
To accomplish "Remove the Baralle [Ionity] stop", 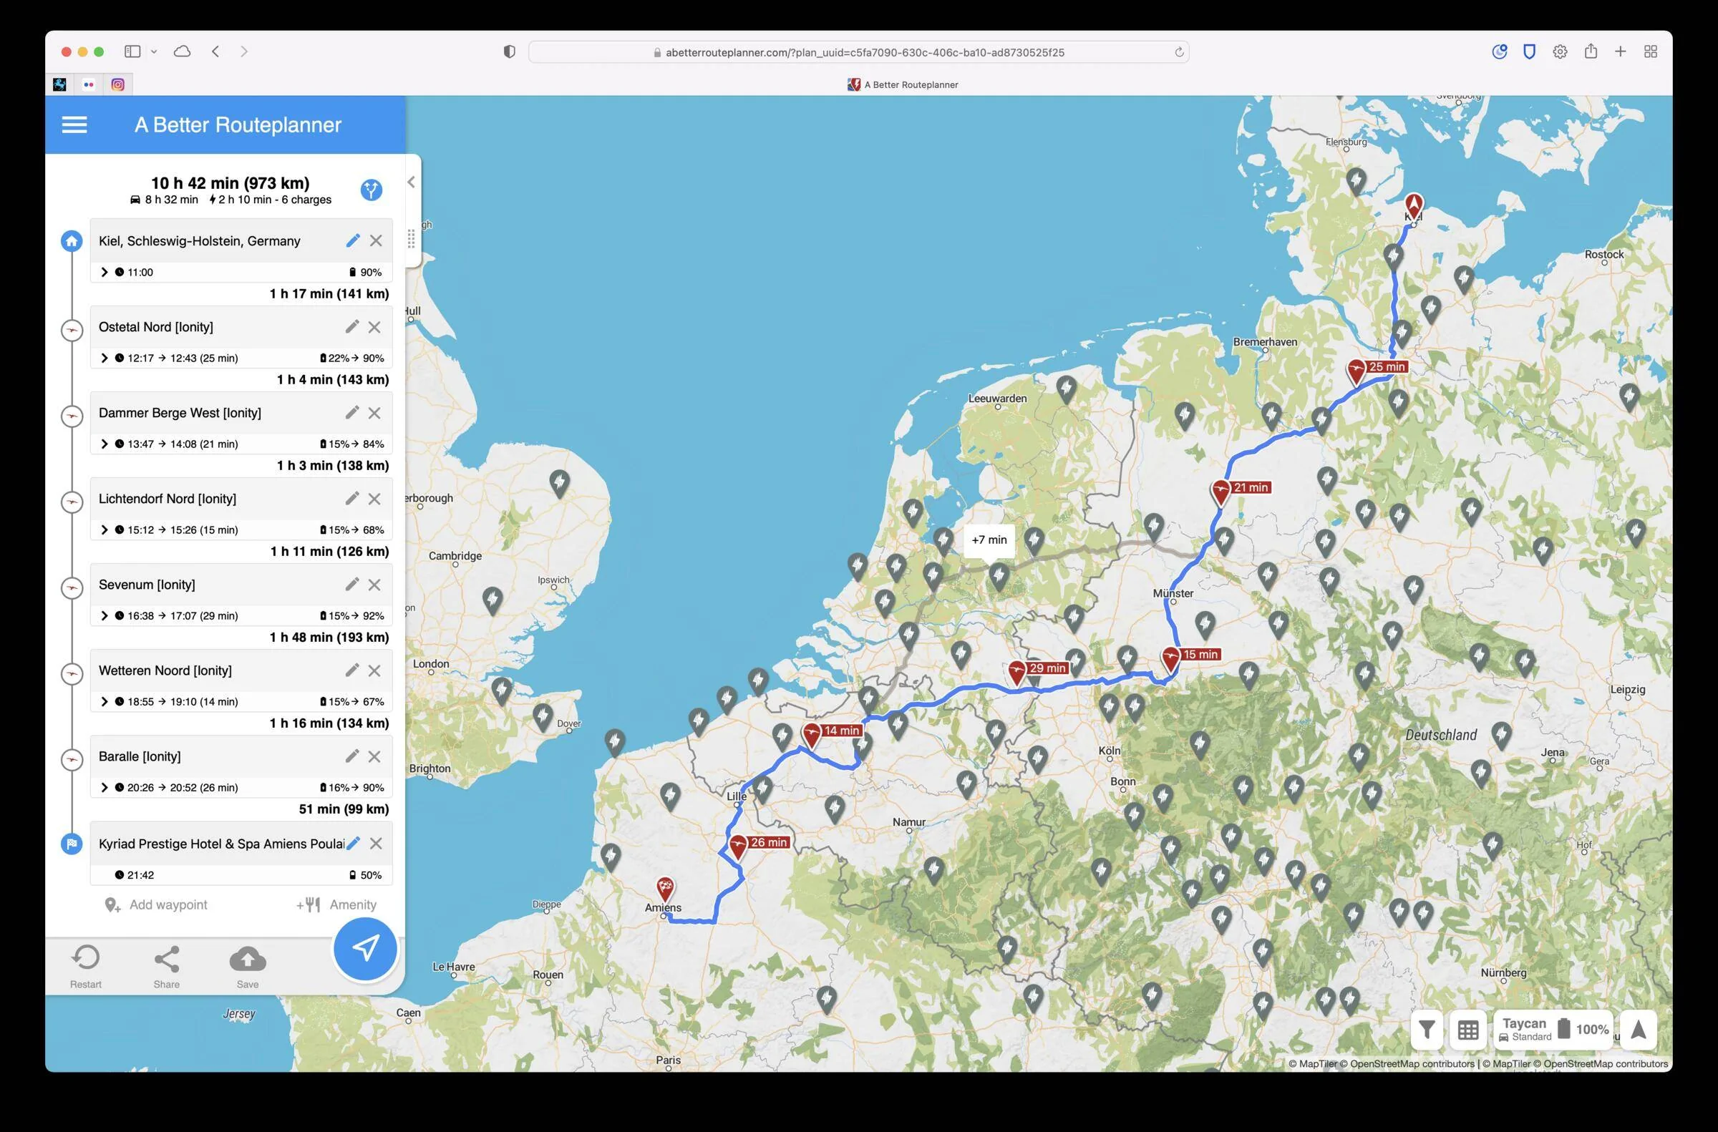I will (374, 756).
